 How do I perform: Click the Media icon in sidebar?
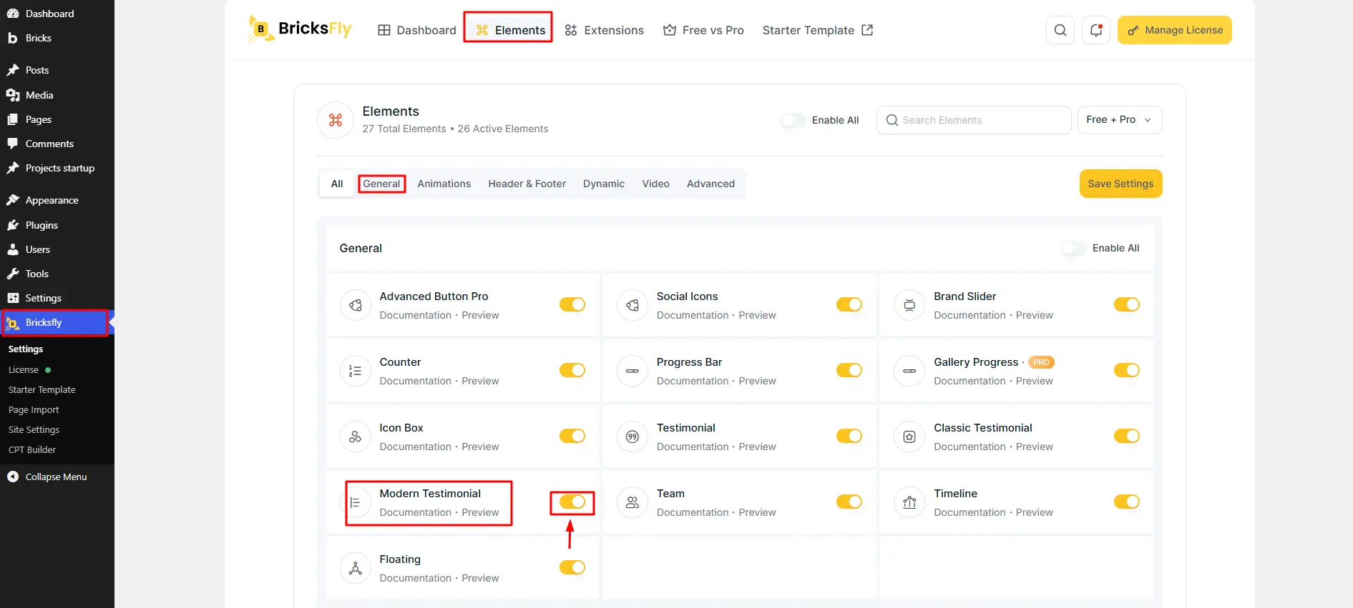[x=13, y=95]
